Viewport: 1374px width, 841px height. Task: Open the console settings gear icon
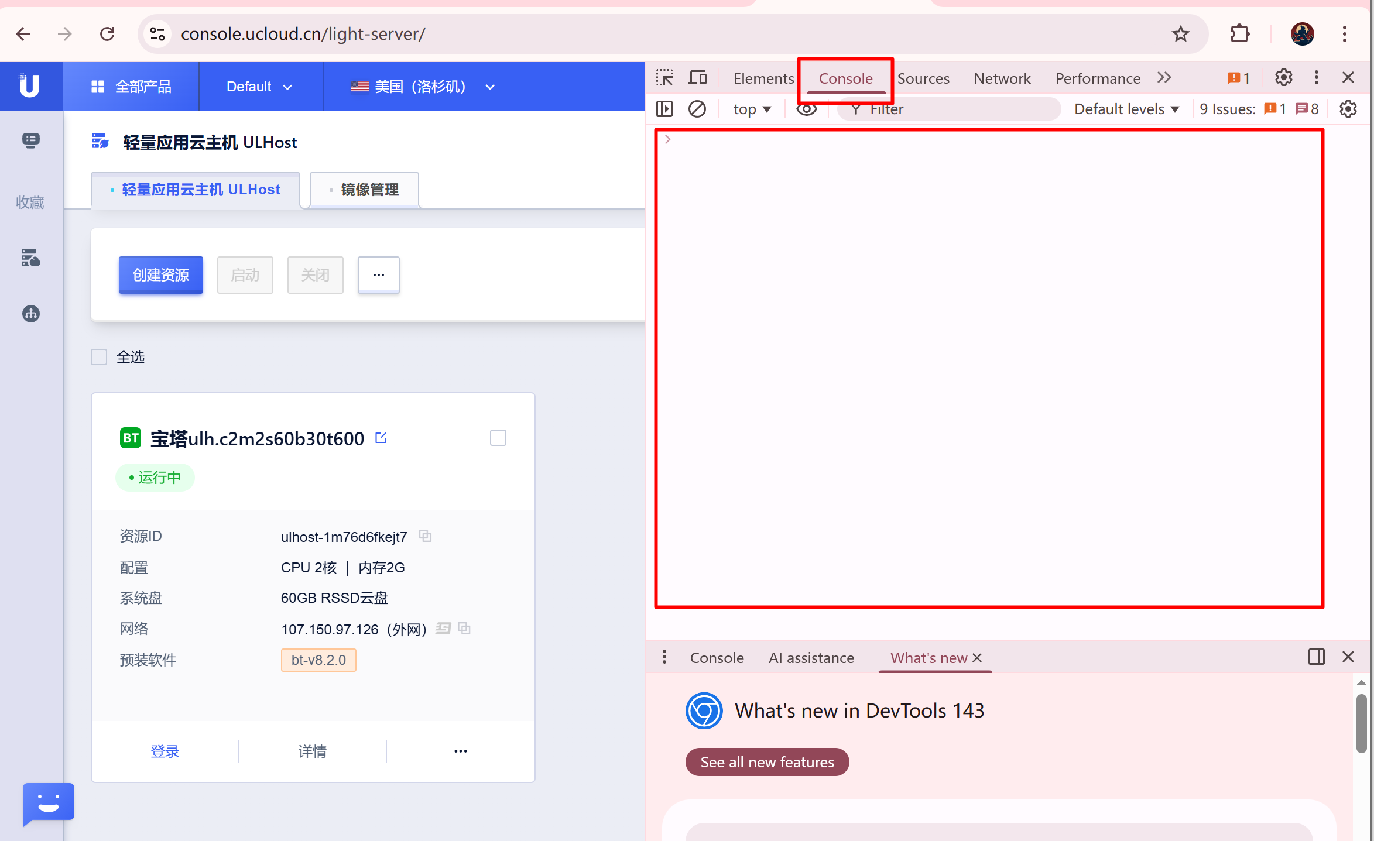coord(1348,109)
